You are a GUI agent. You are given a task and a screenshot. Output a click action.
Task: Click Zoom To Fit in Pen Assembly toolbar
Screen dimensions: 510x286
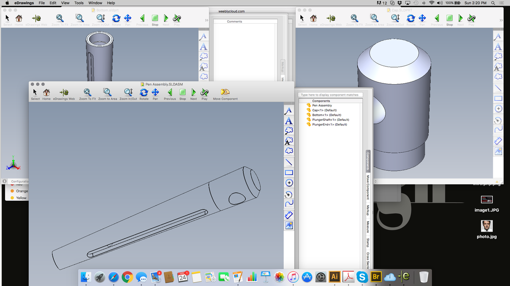point(87,94)
